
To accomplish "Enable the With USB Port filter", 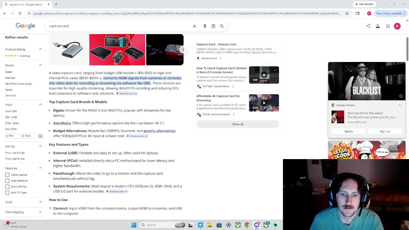I will (x=7, y=187).
